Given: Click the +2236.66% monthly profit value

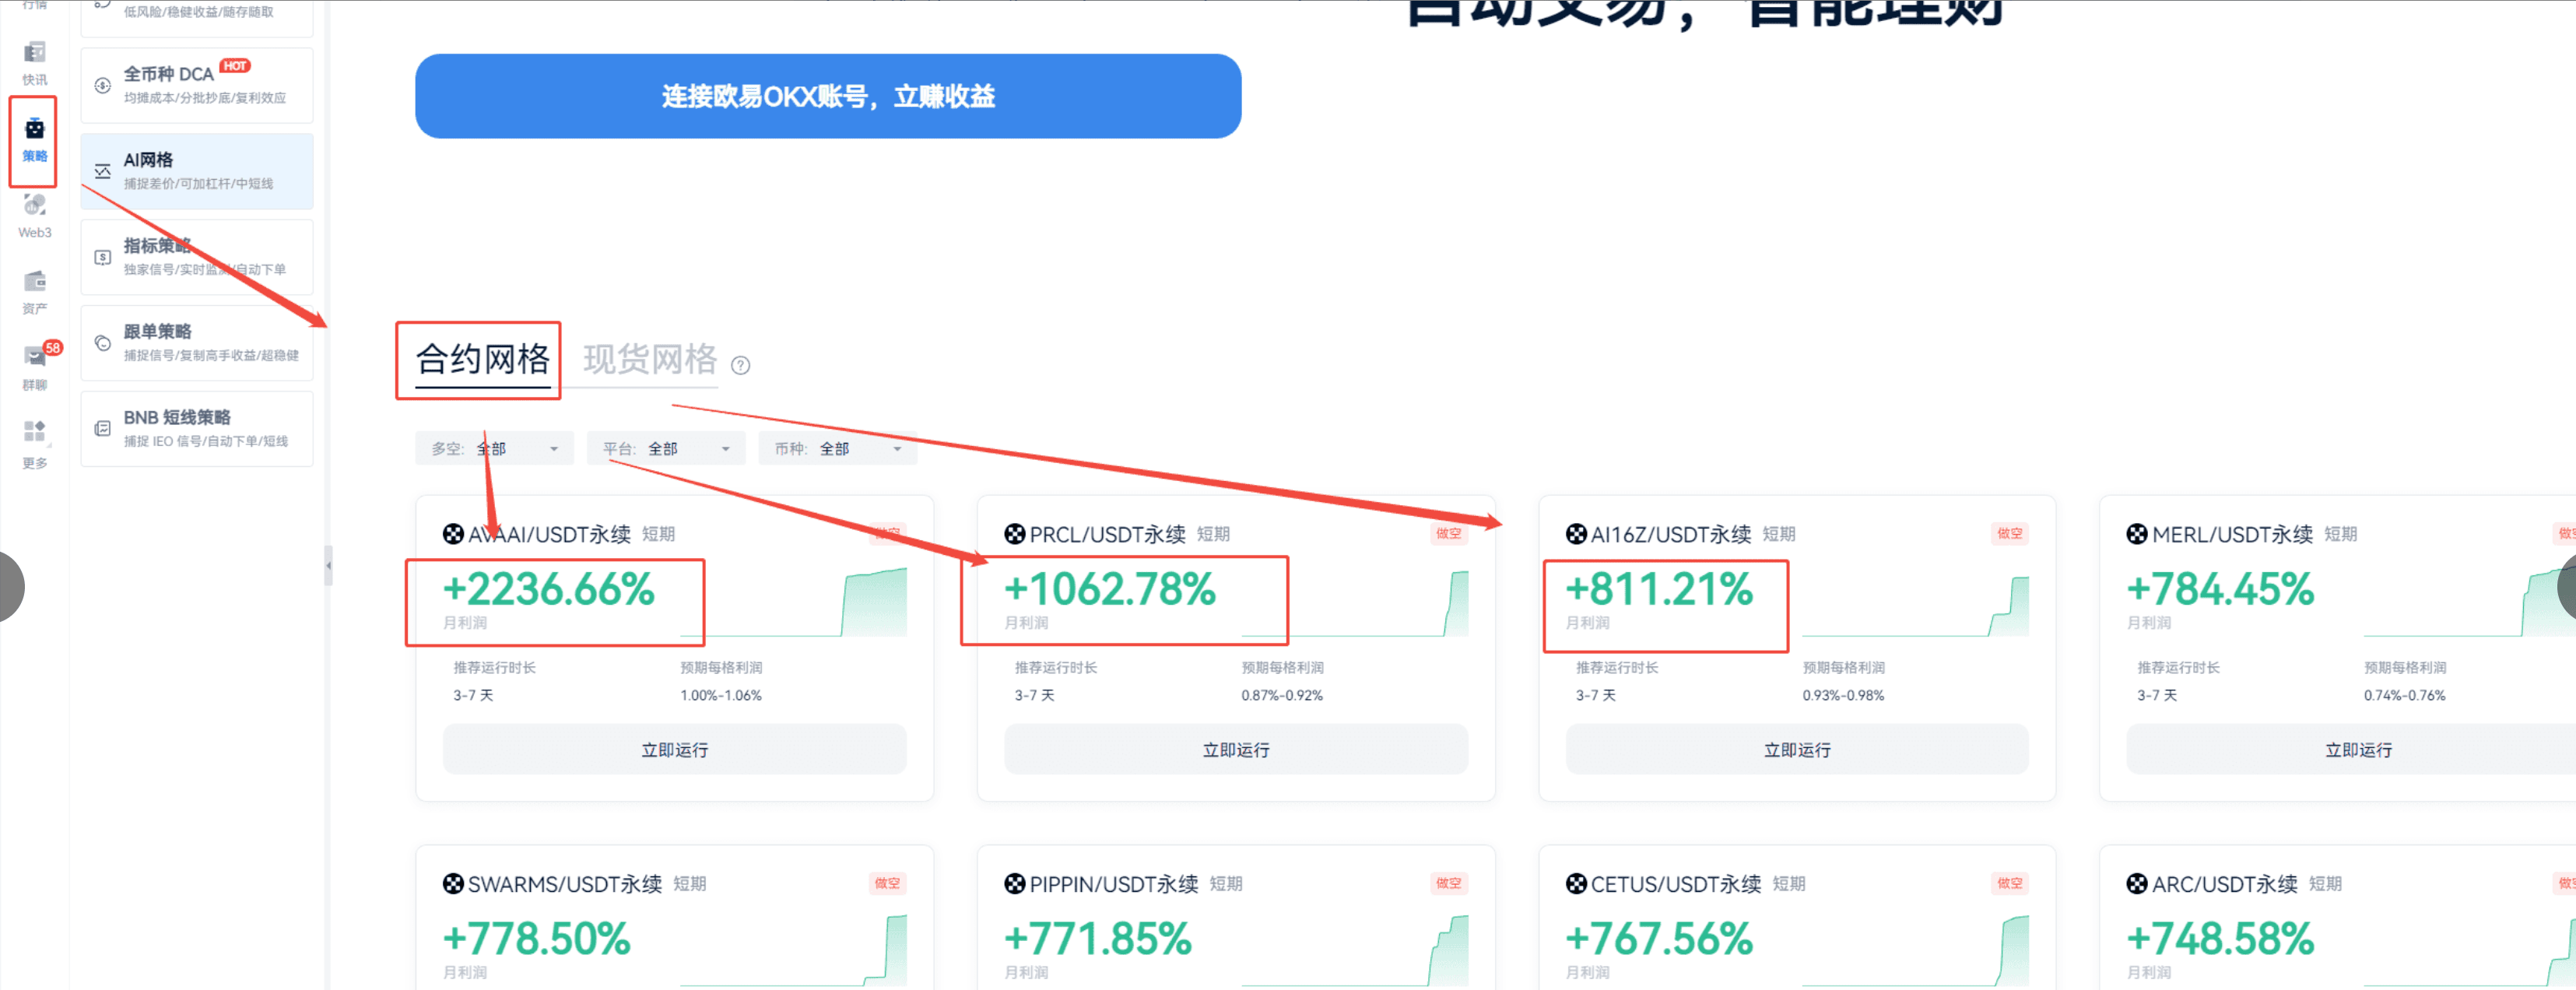Looking at the screenshot, I should (548, 589).
